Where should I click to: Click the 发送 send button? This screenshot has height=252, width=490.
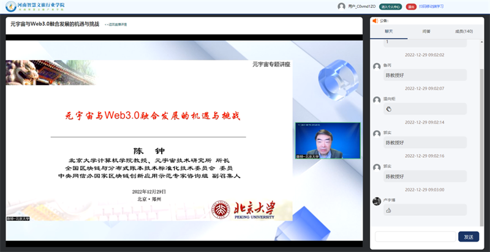[x=469, y=237]
